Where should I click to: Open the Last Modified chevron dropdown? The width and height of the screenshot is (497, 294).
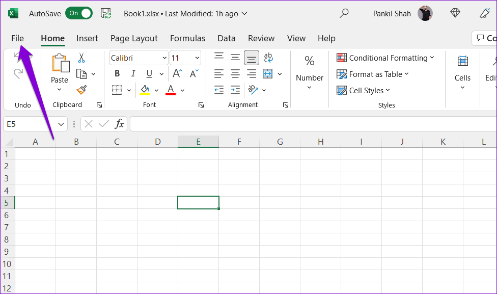click(x=243, y=13)
